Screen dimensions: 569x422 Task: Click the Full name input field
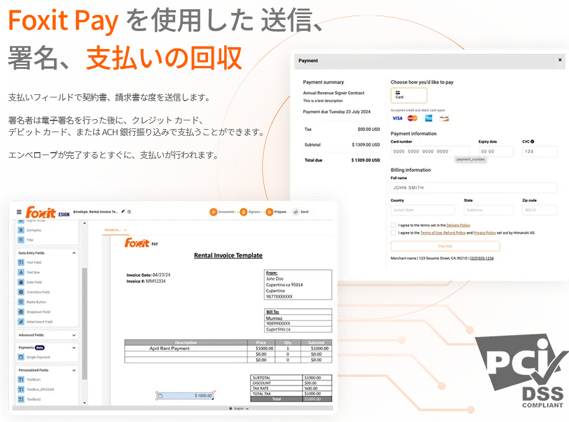click(x=473, y=187)
